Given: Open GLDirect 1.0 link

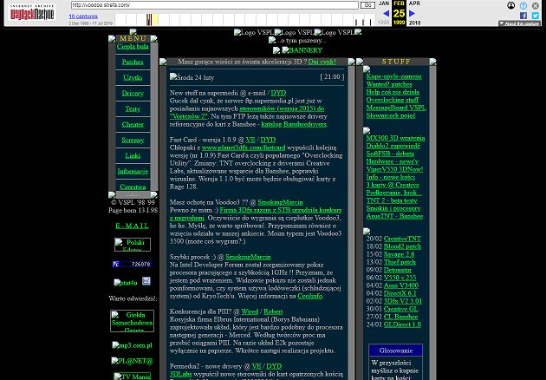Looking at the screenshot, I should [402, 324].
